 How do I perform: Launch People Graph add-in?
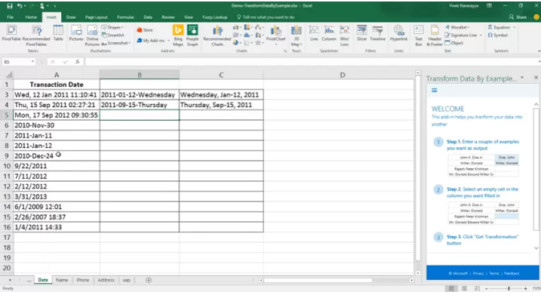point(192,35)
